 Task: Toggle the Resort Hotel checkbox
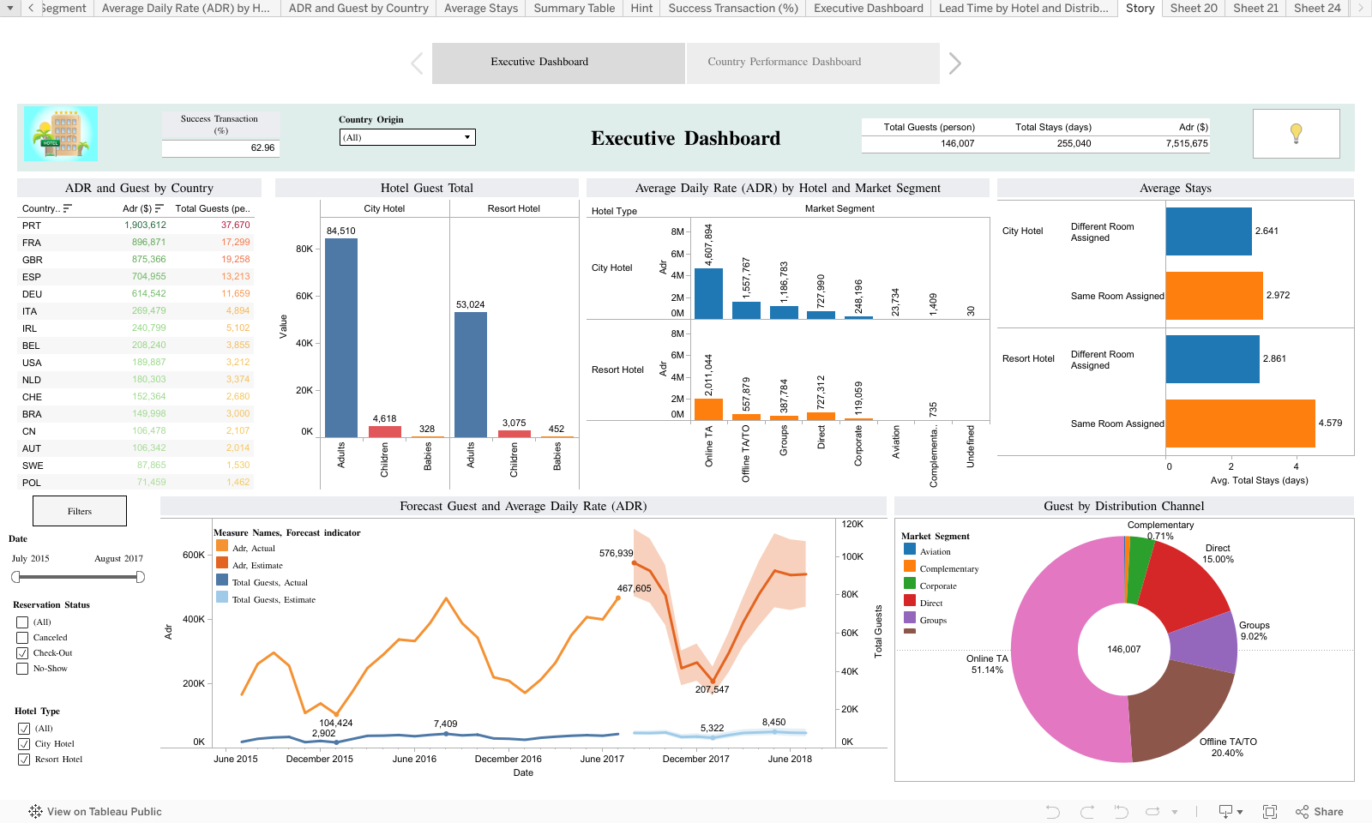pos(24,760)
